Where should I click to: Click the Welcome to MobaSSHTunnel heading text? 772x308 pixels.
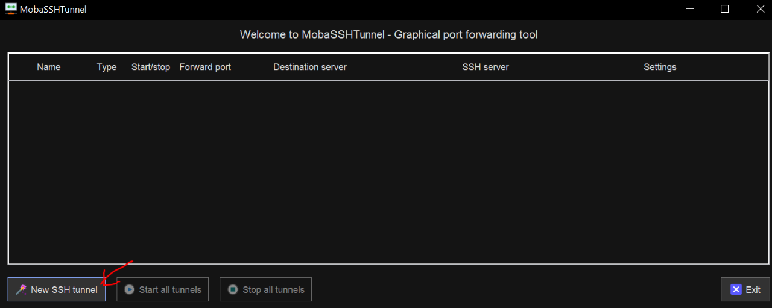[x=389, y=34]
